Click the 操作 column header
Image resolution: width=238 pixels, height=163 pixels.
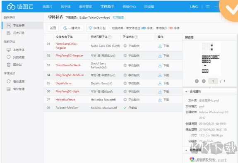pyautogui.click(x=160, y=37)
